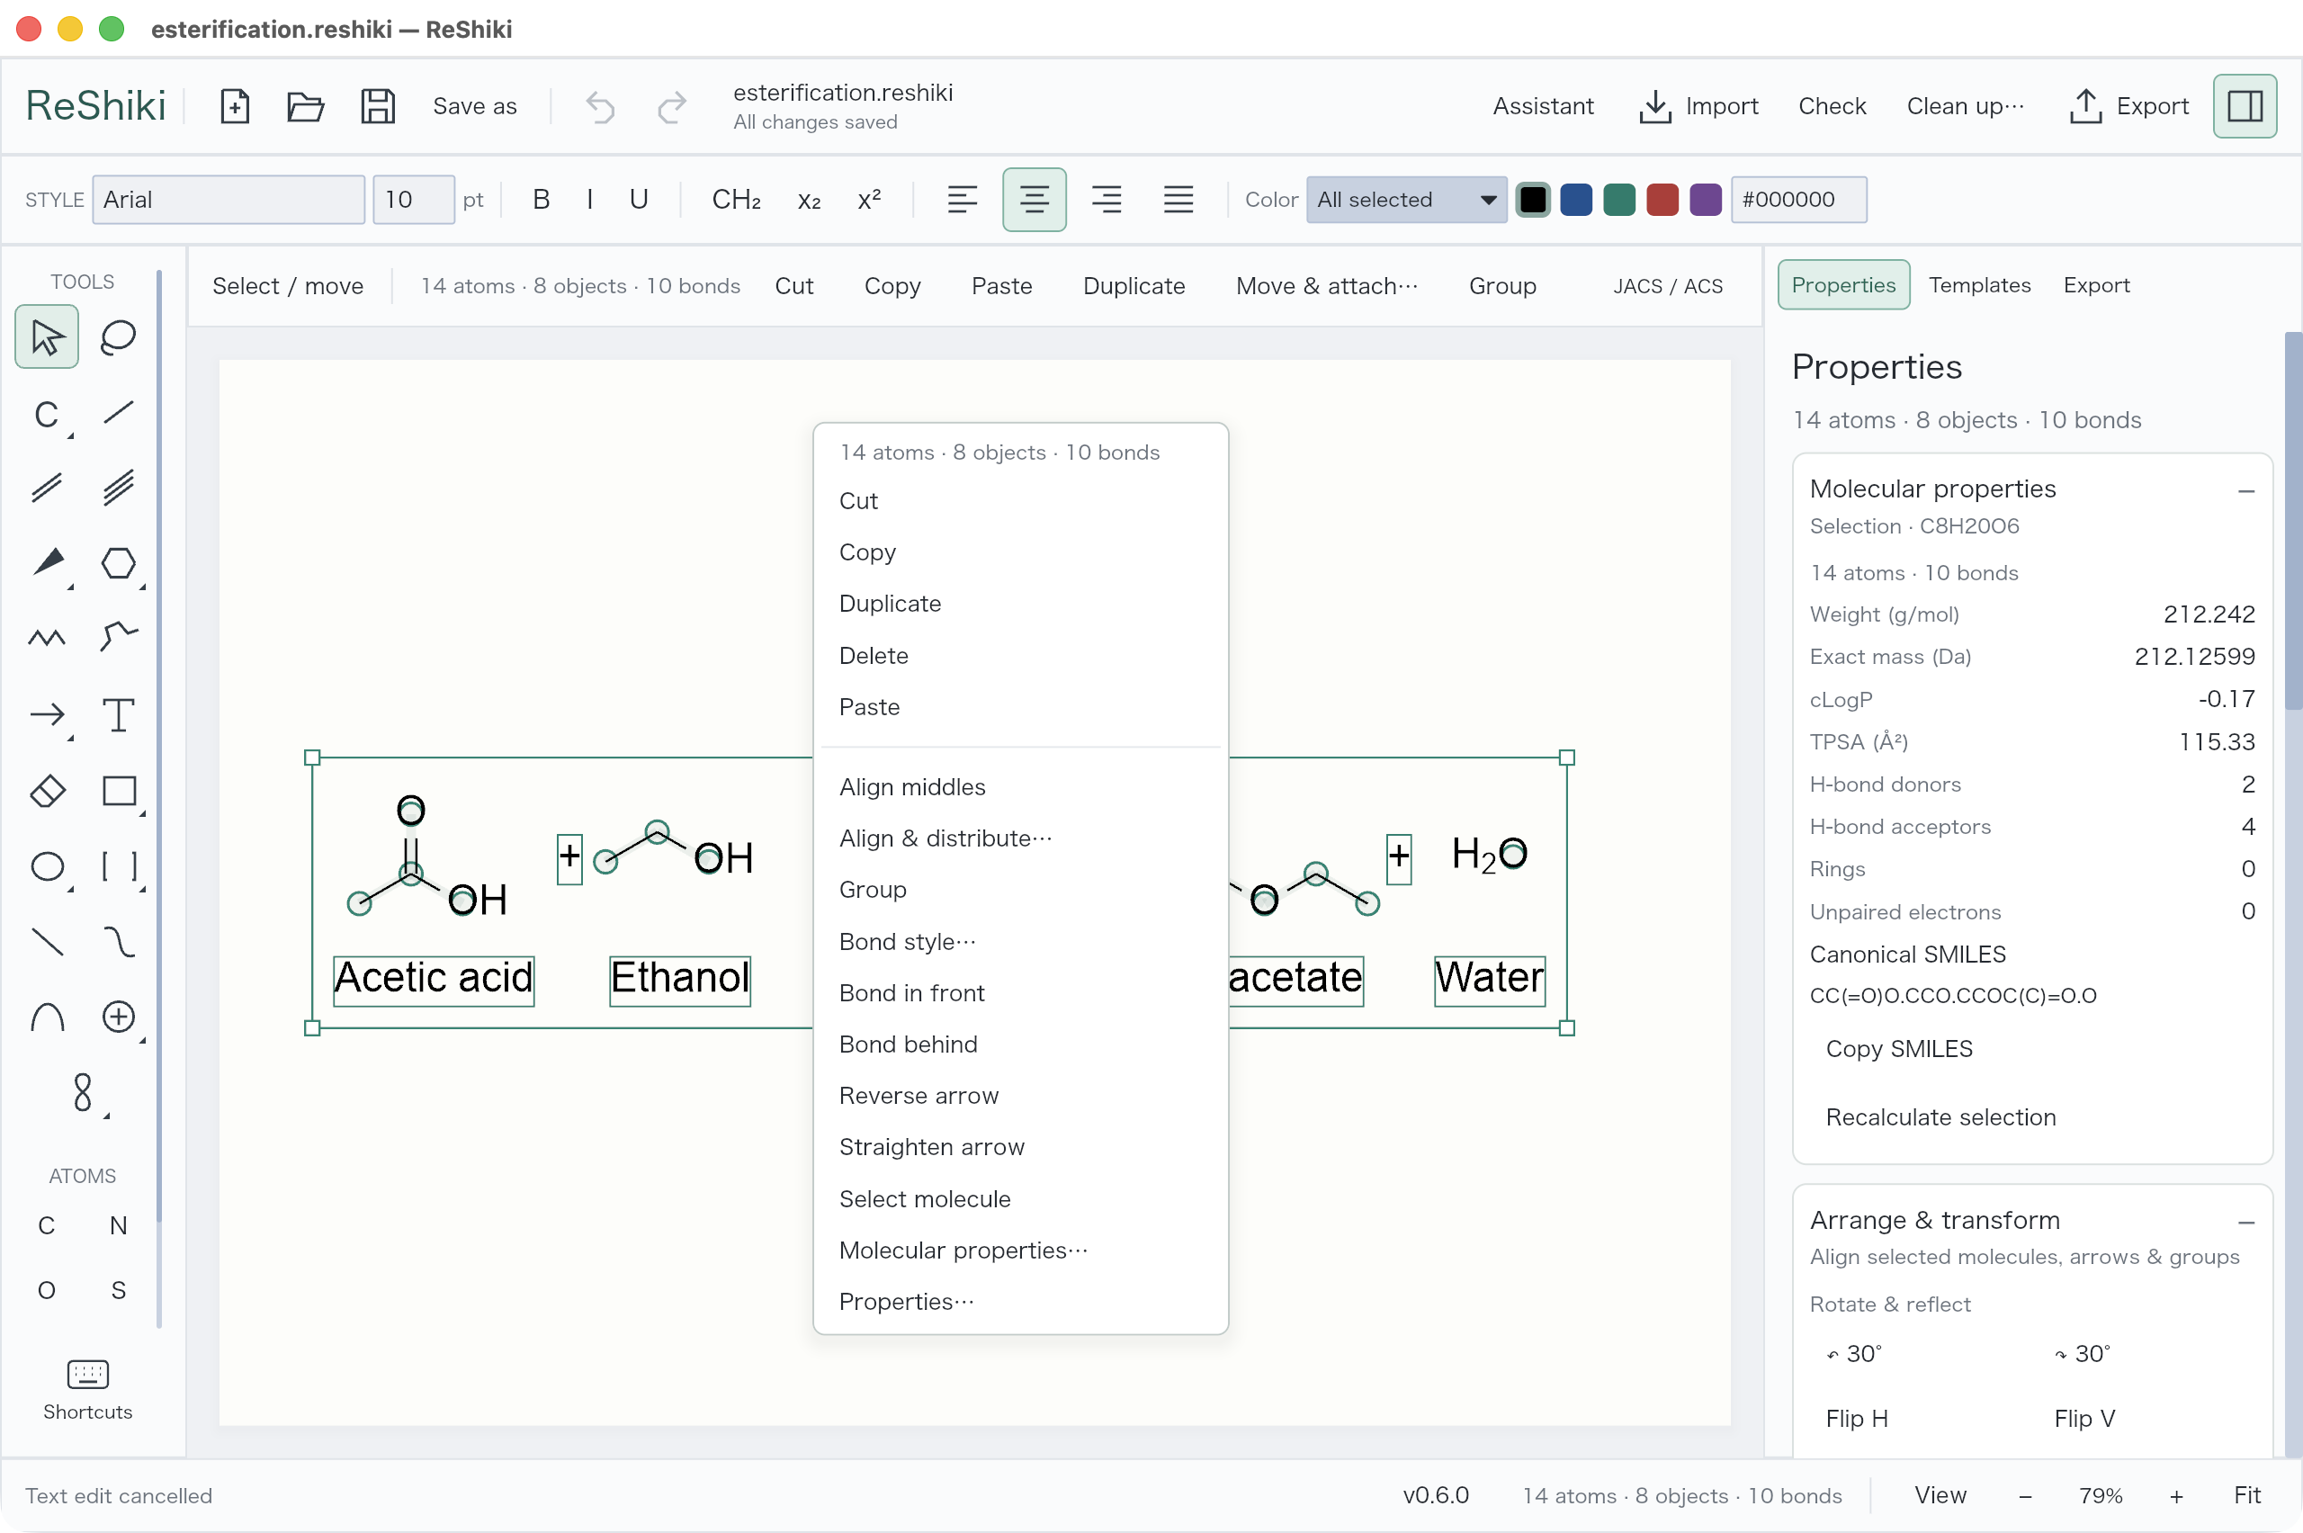The height and width of the screenshot is (1533, 2303).
Task: Click the Flip H button
Action: 1856,1418
